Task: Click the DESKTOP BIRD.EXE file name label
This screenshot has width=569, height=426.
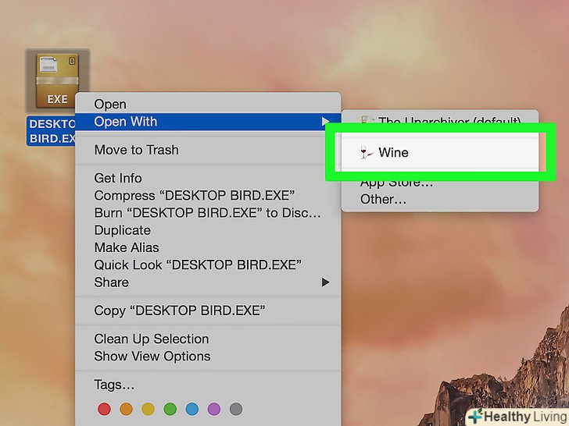Action: pyautogui.click(x=52, y=131)
